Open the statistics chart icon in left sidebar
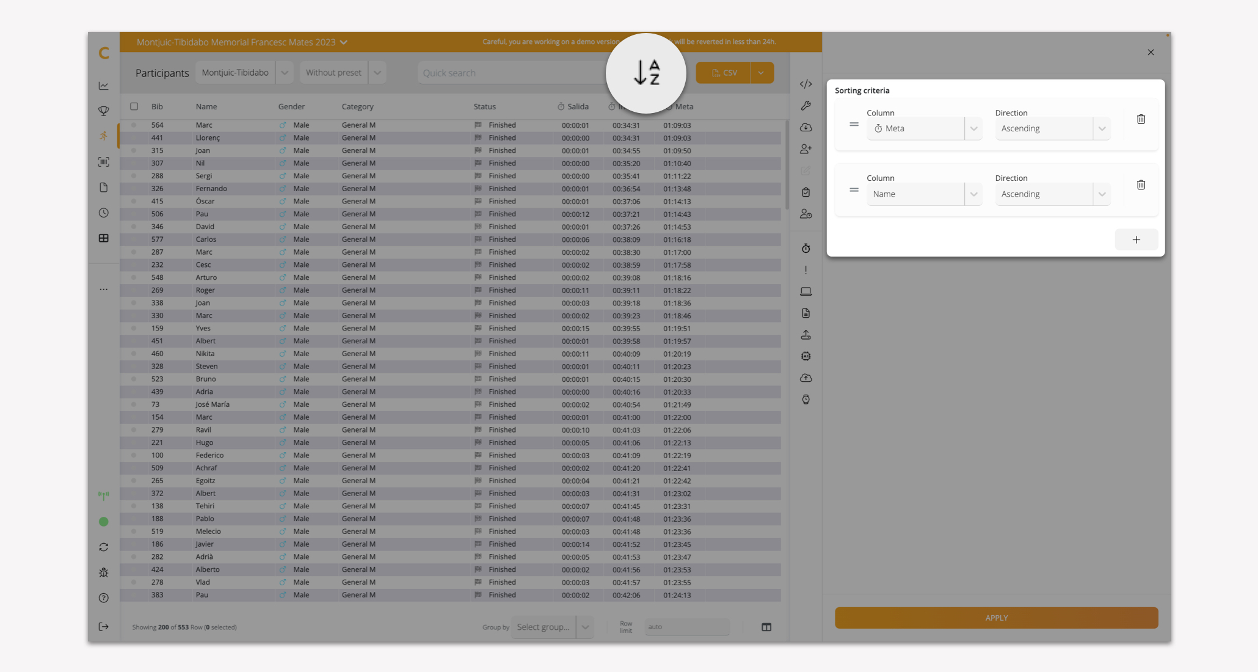 tap(104, 86)
